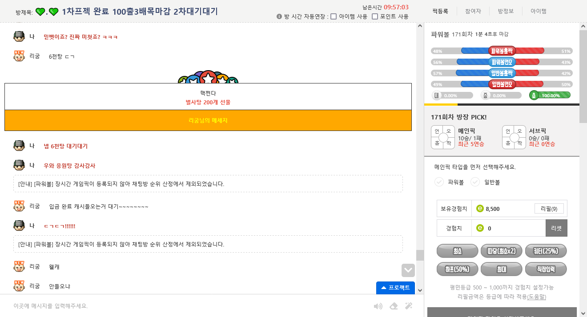Click the eraser icon to clear chat
Image resolution: width=587 pixels, height=317 pixels.
[394, 306]
